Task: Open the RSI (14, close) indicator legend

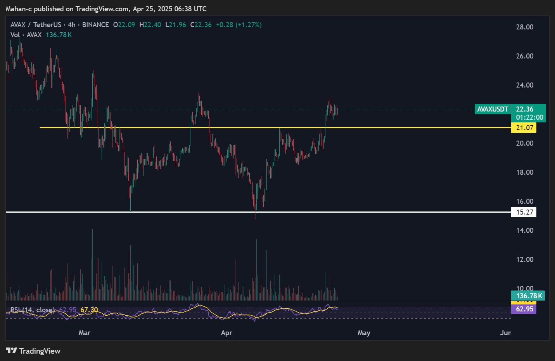Action: 32,310
